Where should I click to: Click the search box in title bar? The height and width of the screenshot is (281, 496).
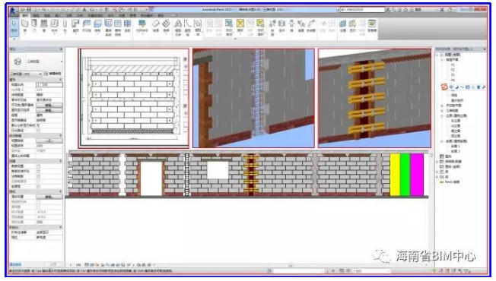362,10
